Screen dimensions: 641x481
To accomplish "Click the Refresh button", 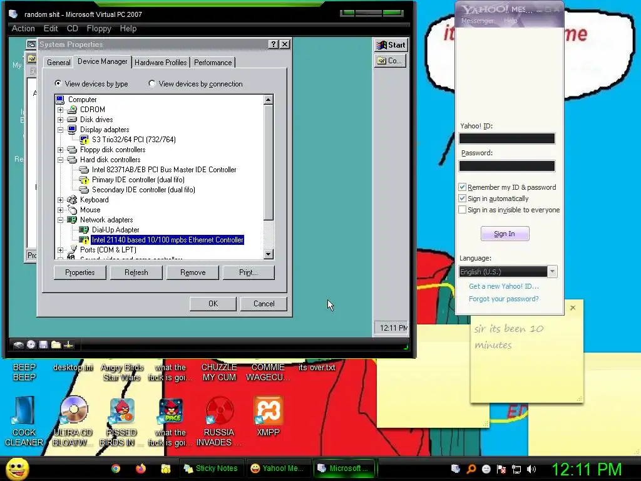I will coord(136,272).
